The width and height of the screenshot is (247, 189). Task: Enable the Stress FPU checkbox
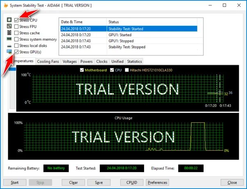[x=16, y=27]
